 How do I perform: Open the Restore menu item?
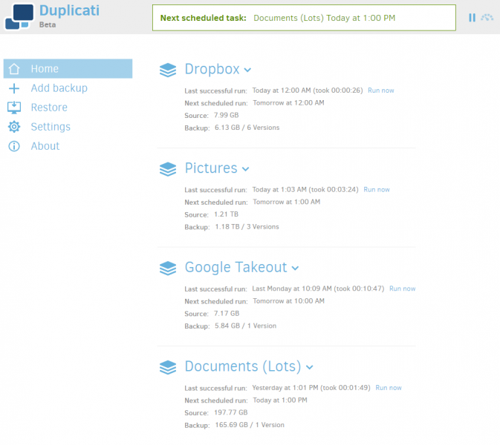click(49, 108)
